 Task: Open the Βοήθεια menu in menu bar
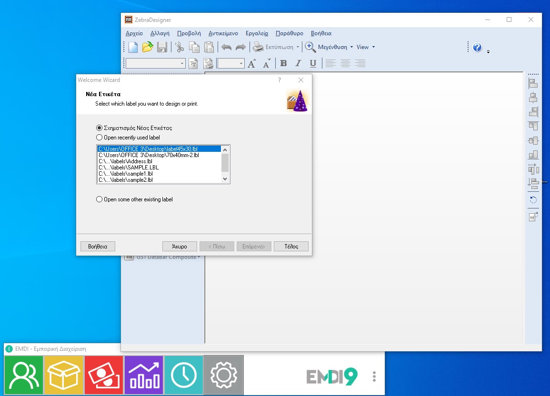[x=321, y=33]
